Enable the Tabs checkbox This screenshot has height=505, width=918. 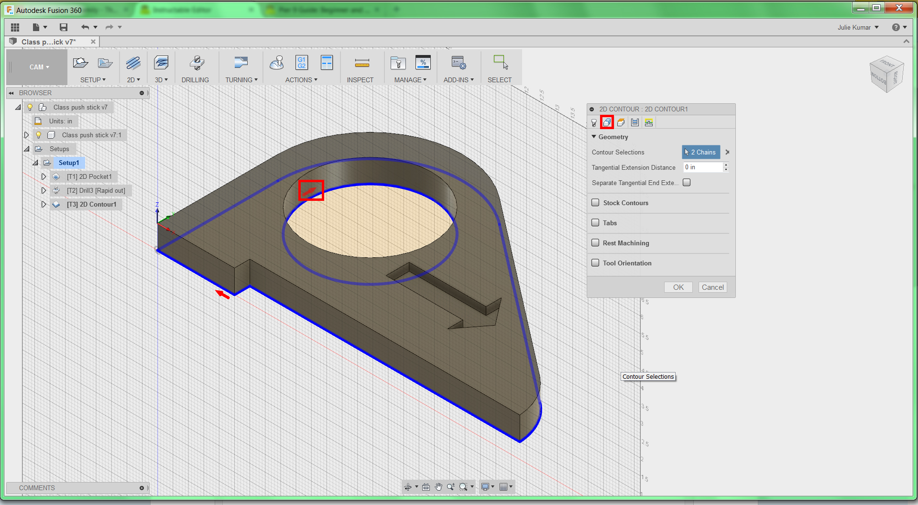click(596, 223)
